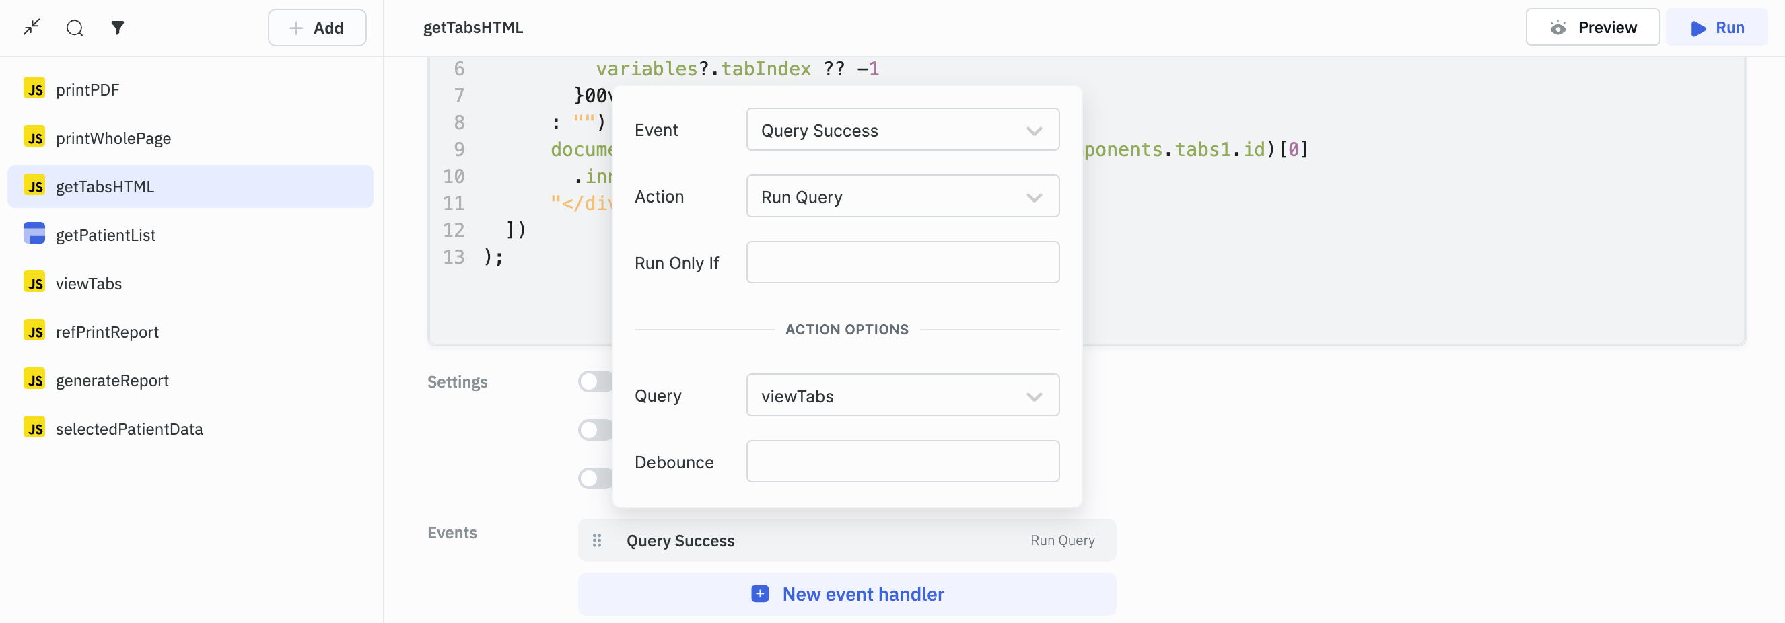This screenshot has height=623, width=1785.
Task: Select the viewTabs query in sidebar
Action: (x=89, y=283)
